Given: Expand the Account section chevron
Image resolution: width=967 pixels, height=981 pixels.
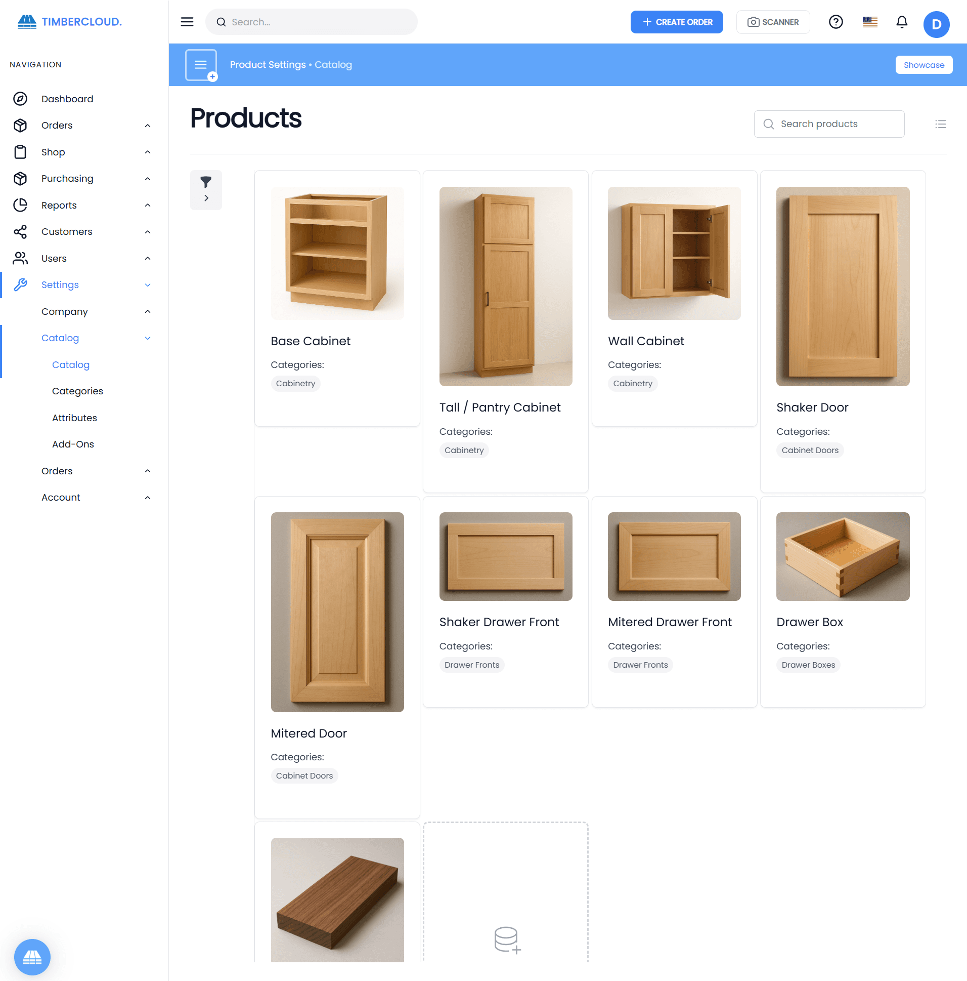Looking at the screenshot, I should coord(147,498).
